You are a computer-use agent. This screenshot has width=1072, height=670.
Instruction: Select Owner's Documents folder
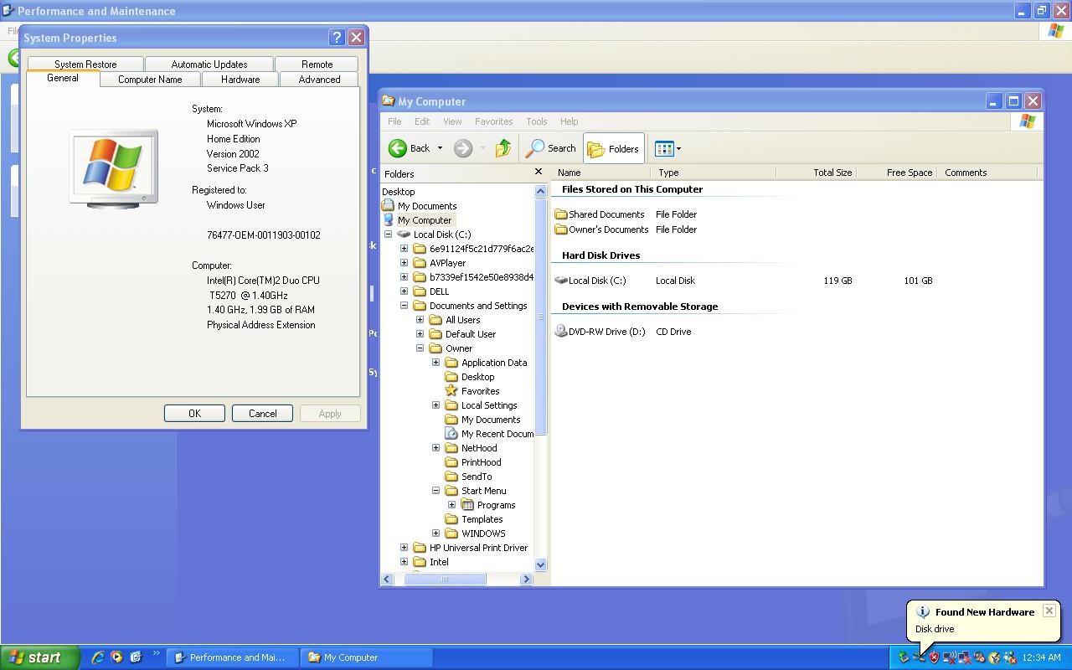click(x=601, y=229)
